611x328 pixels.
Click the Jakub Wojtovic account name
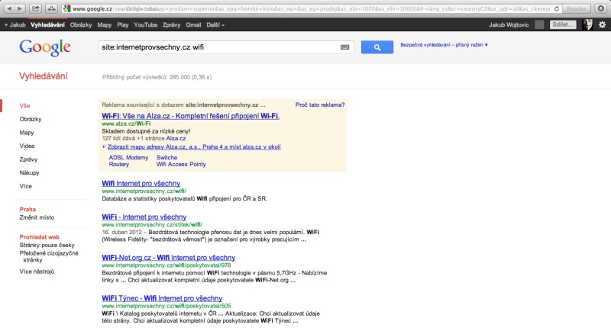tap(509, 24)
